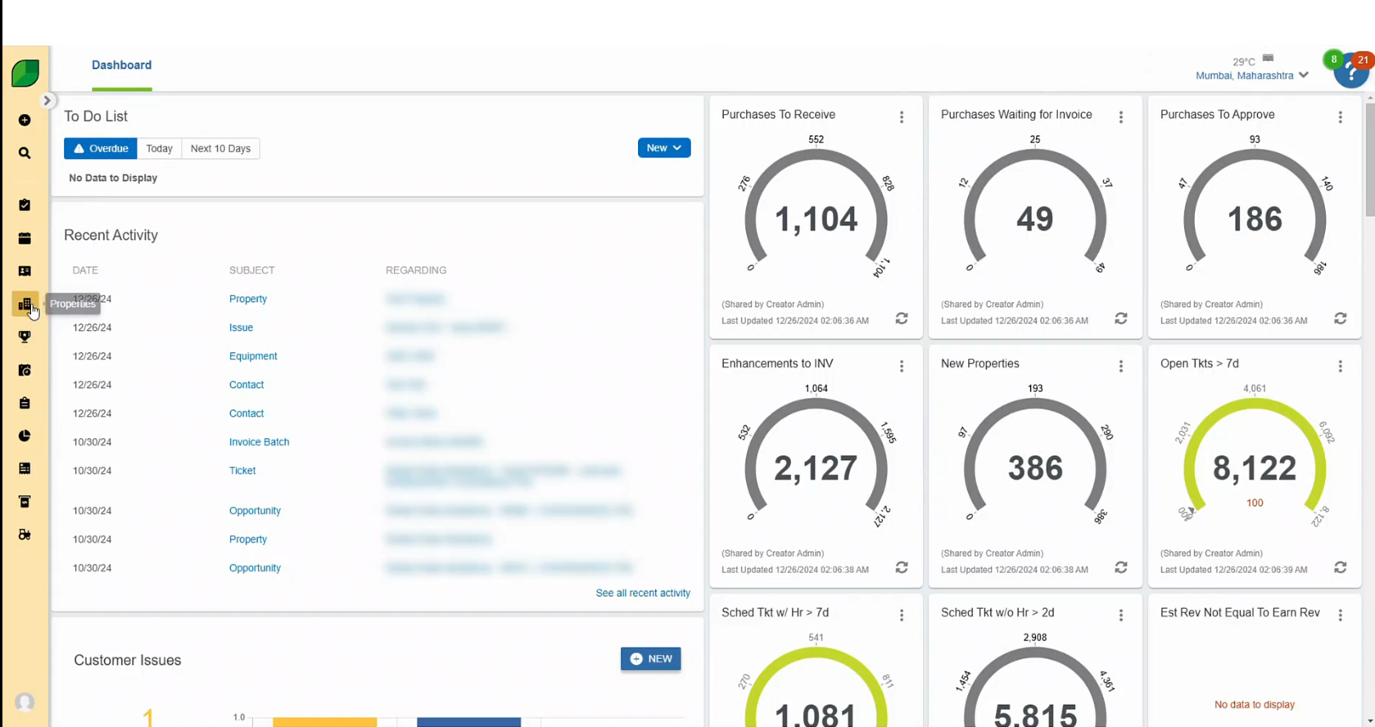This screenshot has width=1375, height=727.
Task: Switch to the Today to-do filter
Action: [159, 148]
